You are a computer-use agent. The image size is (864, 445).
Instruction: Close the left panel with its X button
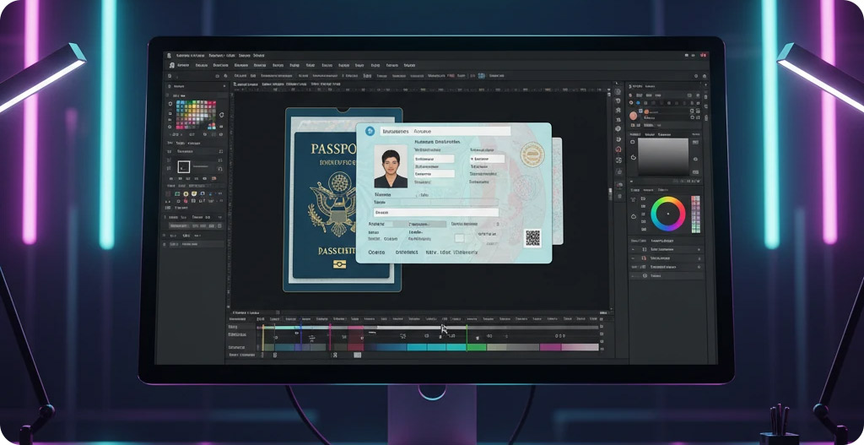coord(224,86)
